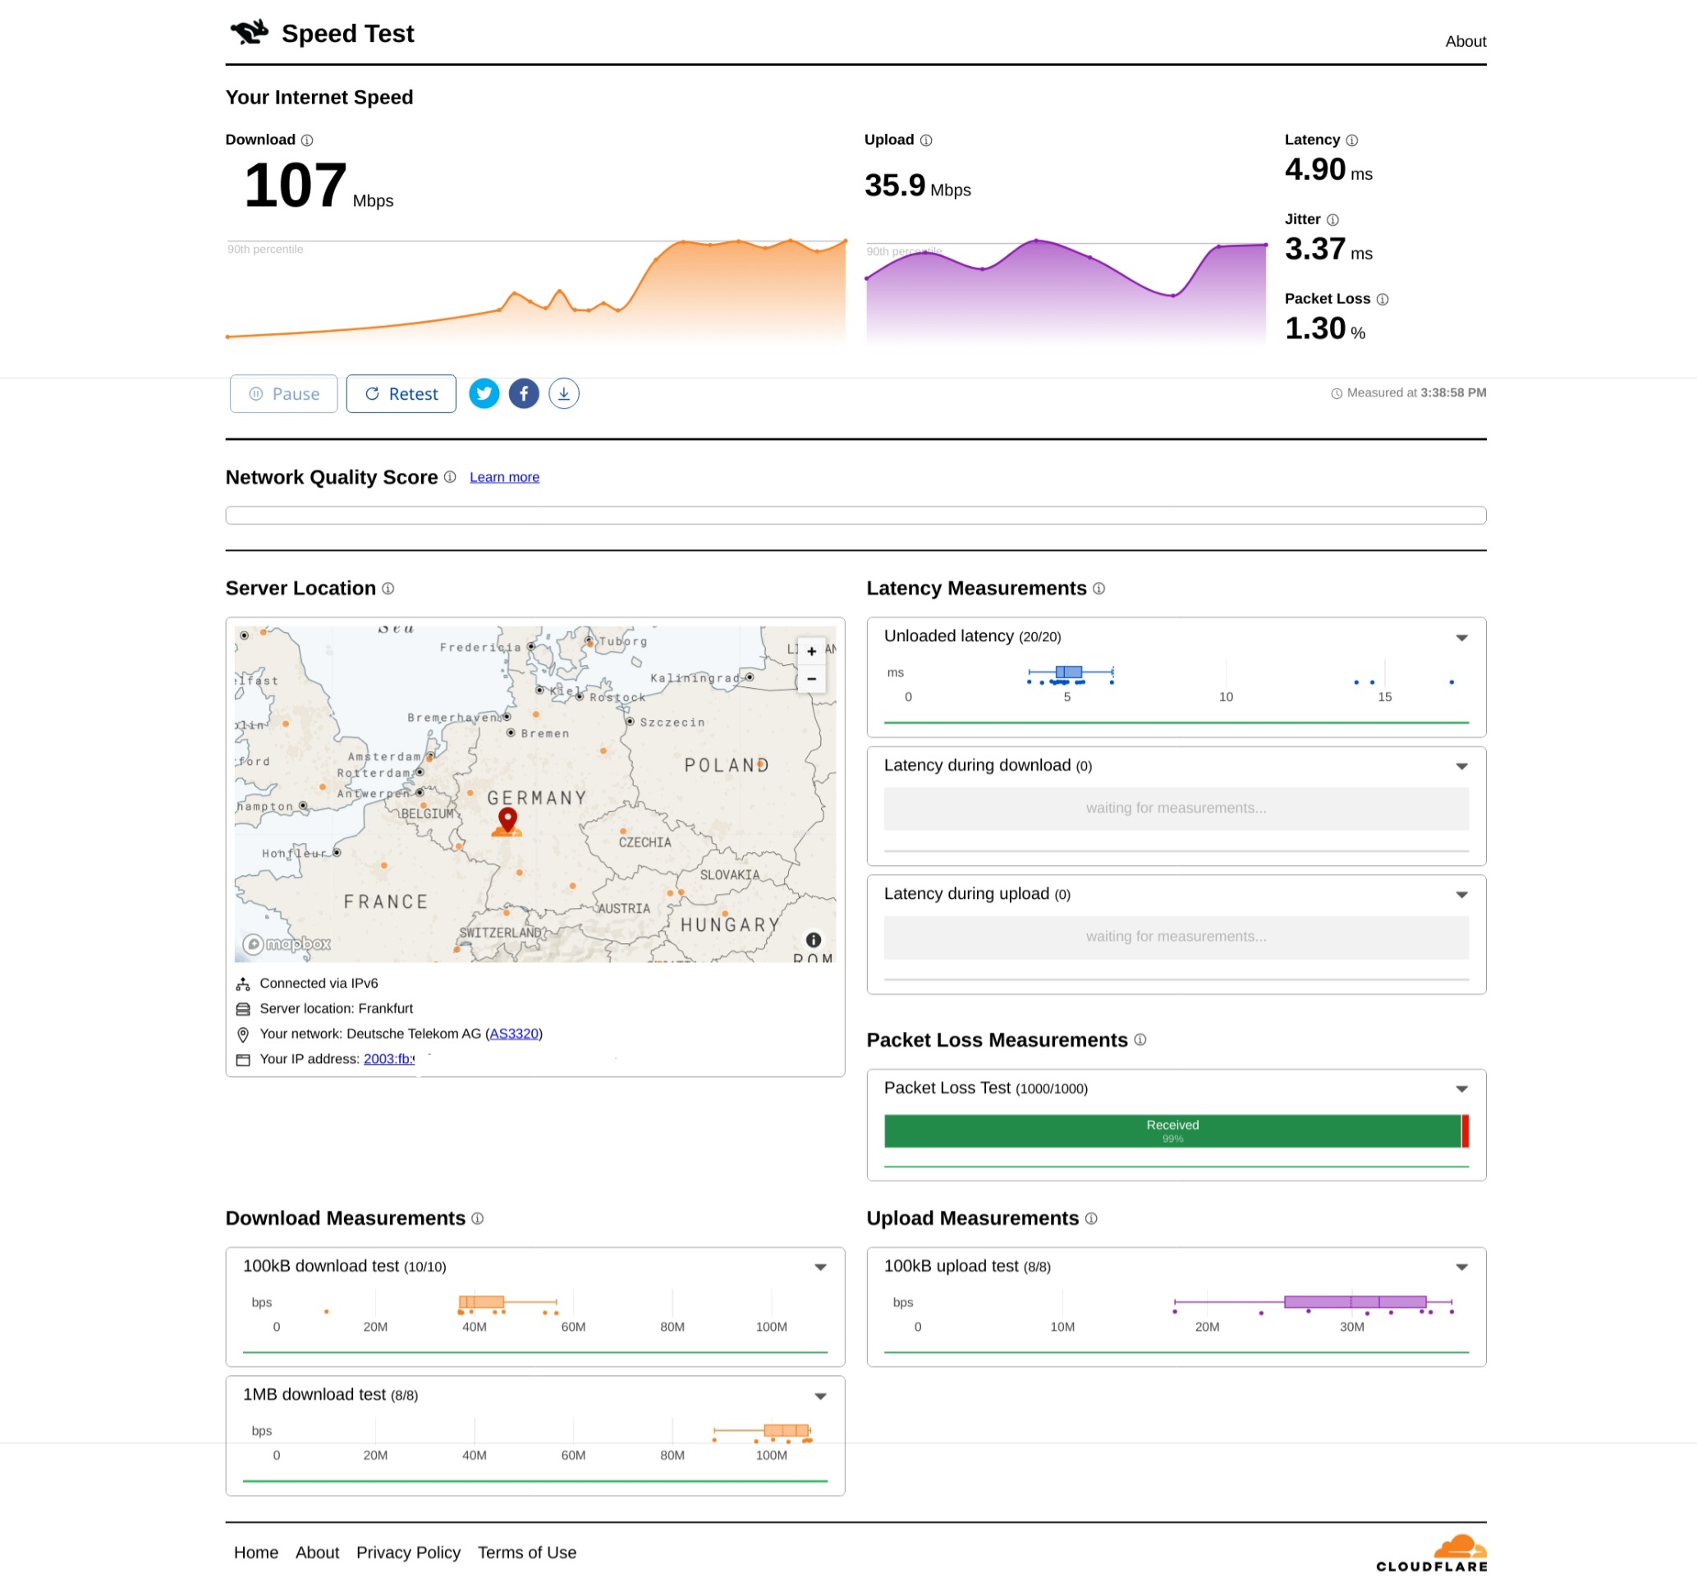Collapse the Unloaded latency section
This screenshot has width=1697, height=1591.
1461,637
